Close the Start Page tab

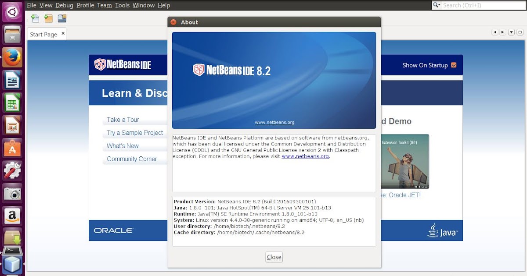(x=63, y=33)
